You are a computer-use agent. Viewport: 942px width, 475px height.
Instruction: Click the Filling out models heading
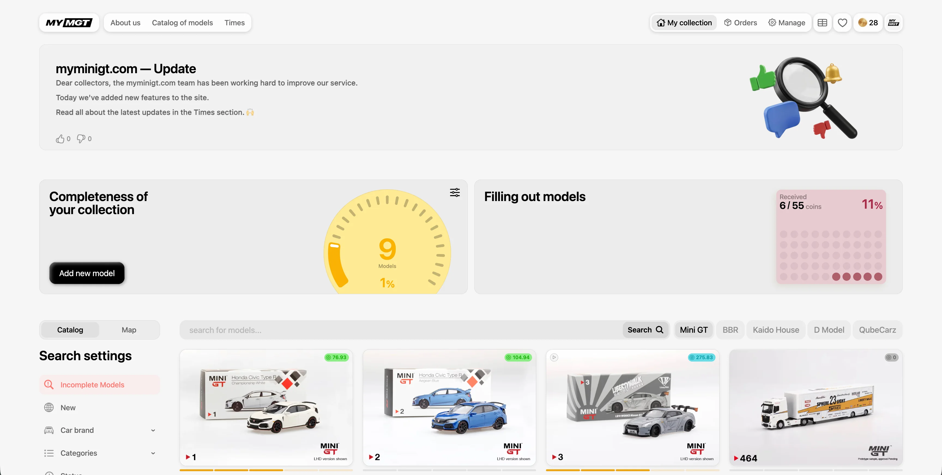pyautogui.click(x=535, y=196)
